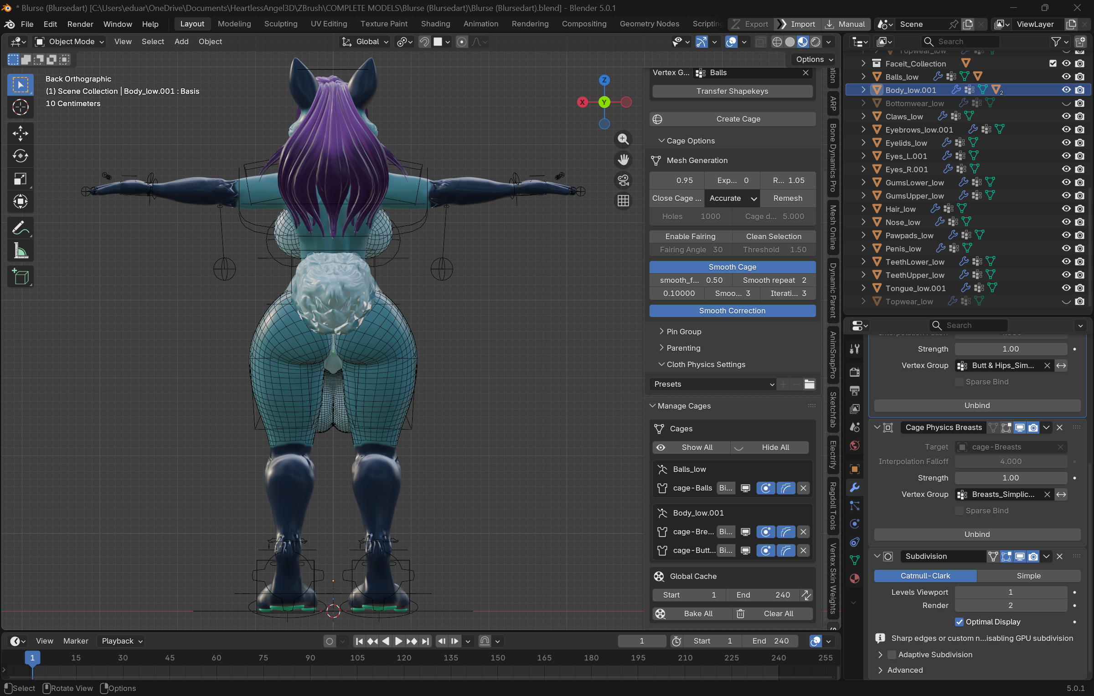Image resolution: width=1094 pixels, height=696 pixels.
Task: Click the viewport zoom magnifier icon
Action: pyautogui.click(x=623, y=139)
